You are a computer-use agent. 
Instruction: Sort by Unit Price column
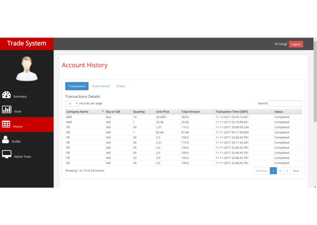167,112
